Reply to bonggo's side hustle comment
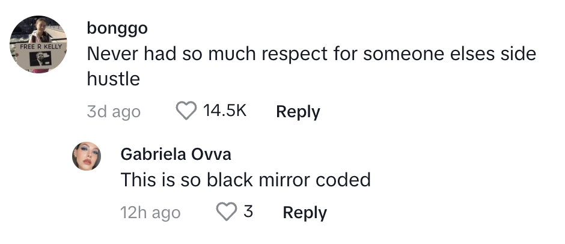 point(298,112)
